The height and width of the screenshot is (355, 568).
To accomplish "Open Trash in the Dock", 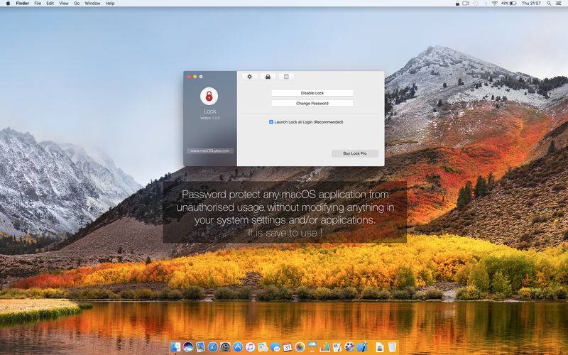I will click(x=392, y=346).
